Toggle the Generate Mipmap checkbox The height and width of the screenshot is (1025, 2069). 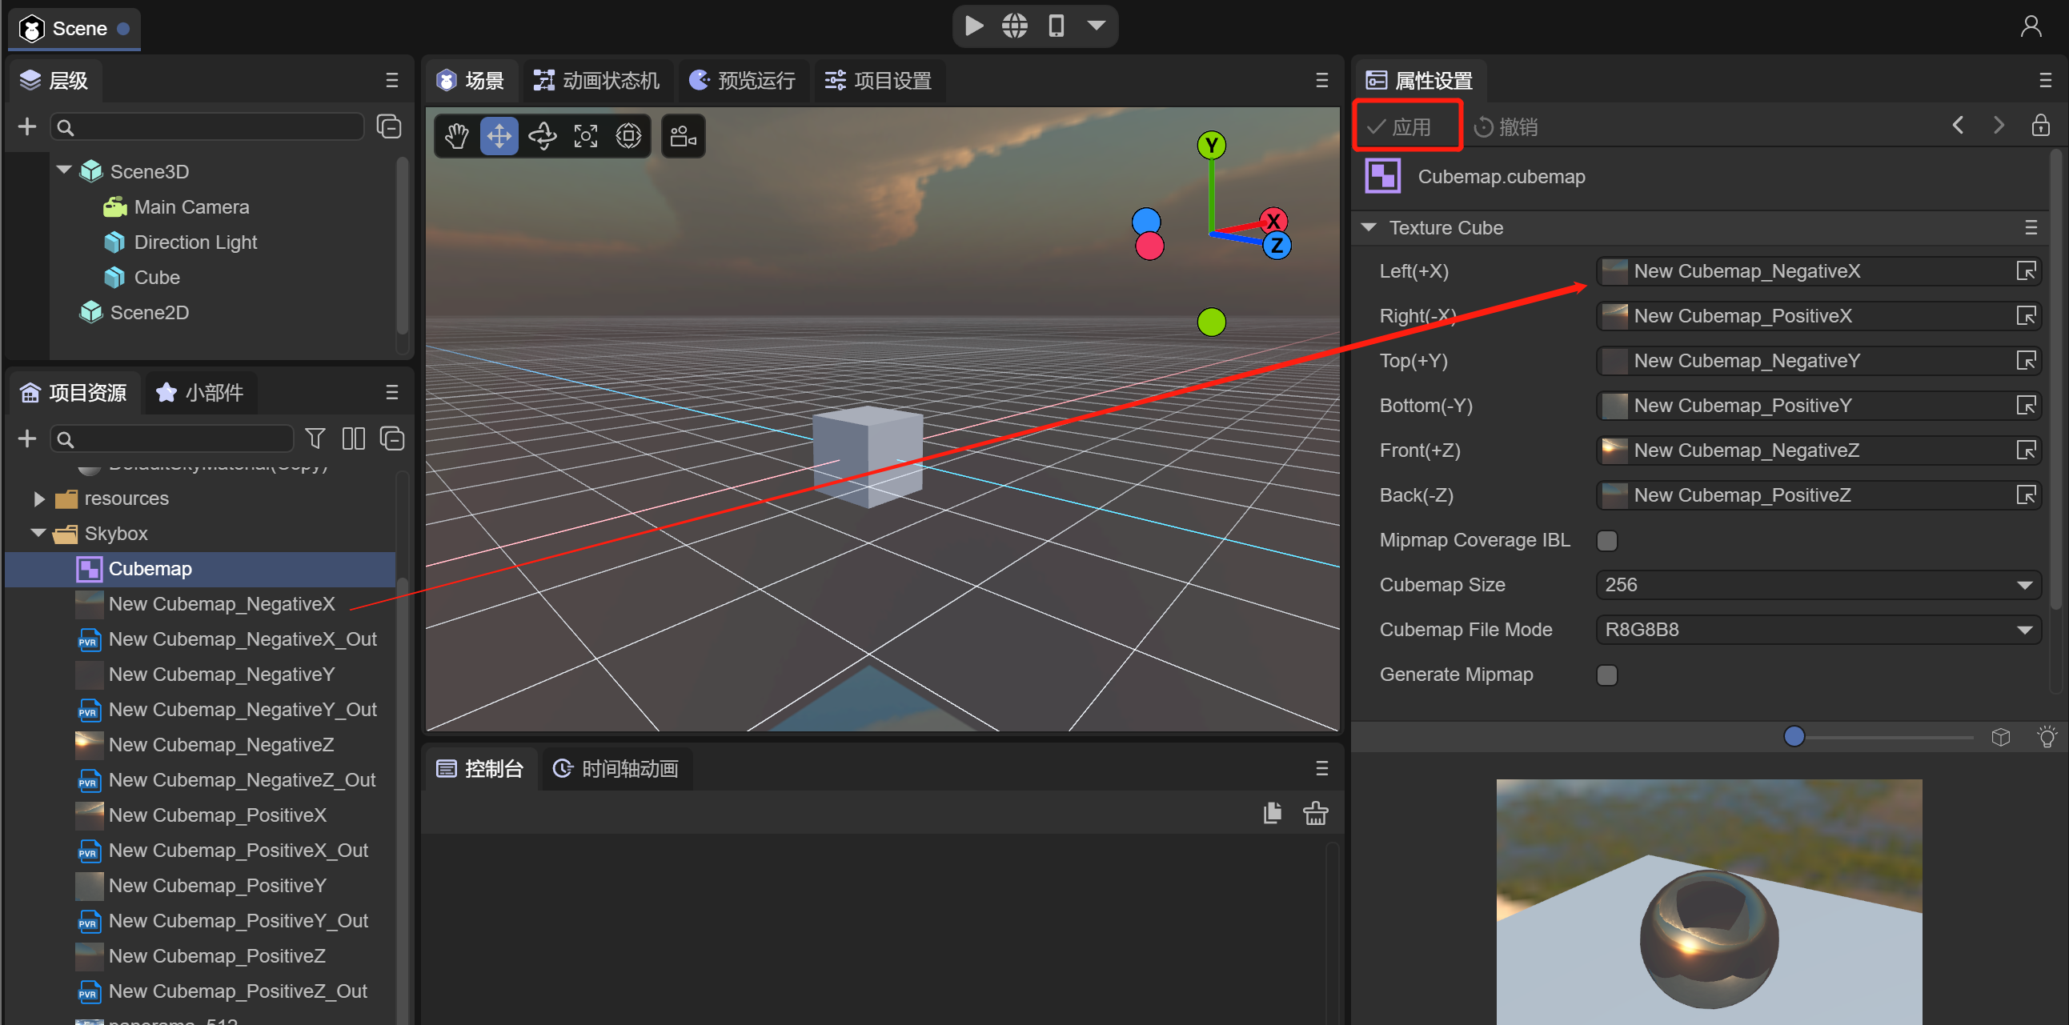pyautogui.click(x=1607, y=675)
